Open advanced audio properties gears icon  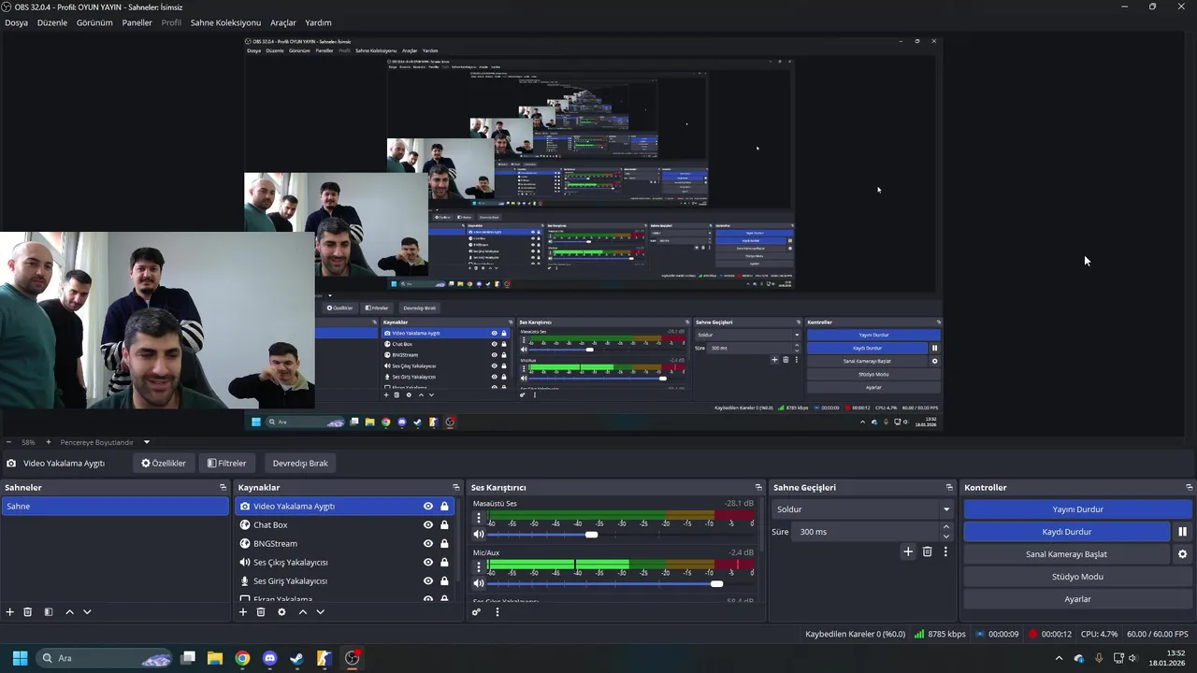tap(476, 612)
